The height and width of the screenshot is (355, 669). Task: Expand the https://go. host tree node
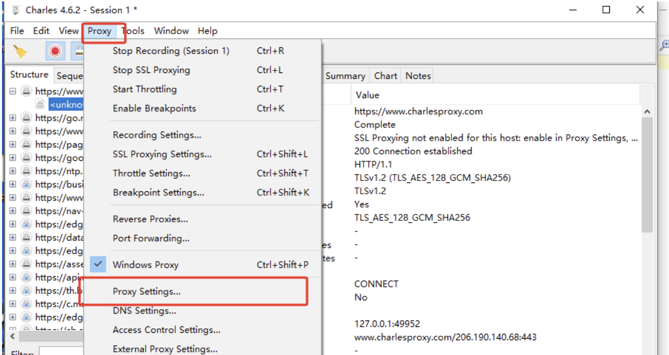pos(13,118)
